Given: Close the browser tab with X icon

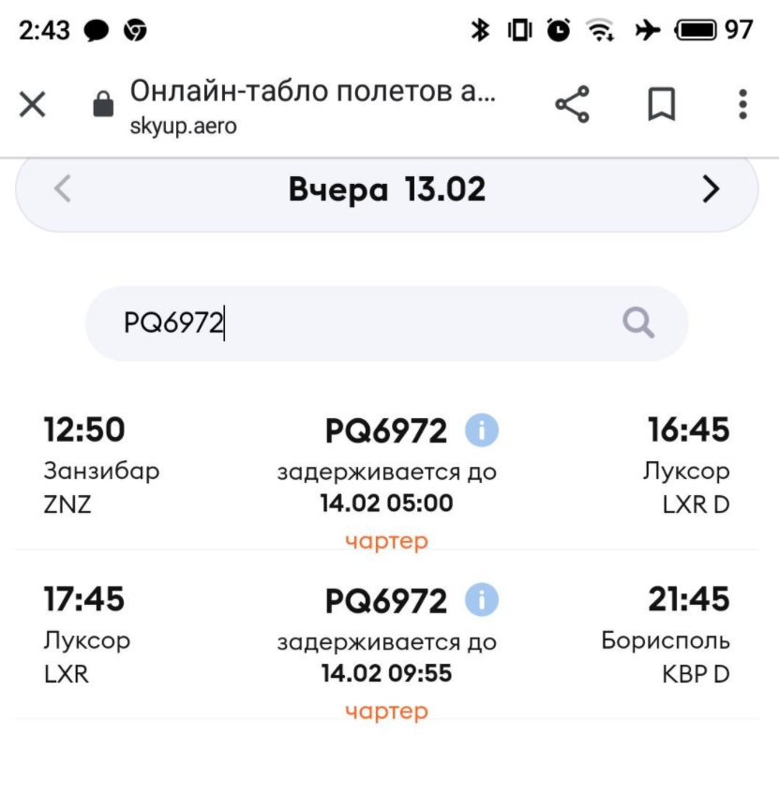Looking at the screenshot, I should (33, 104).
